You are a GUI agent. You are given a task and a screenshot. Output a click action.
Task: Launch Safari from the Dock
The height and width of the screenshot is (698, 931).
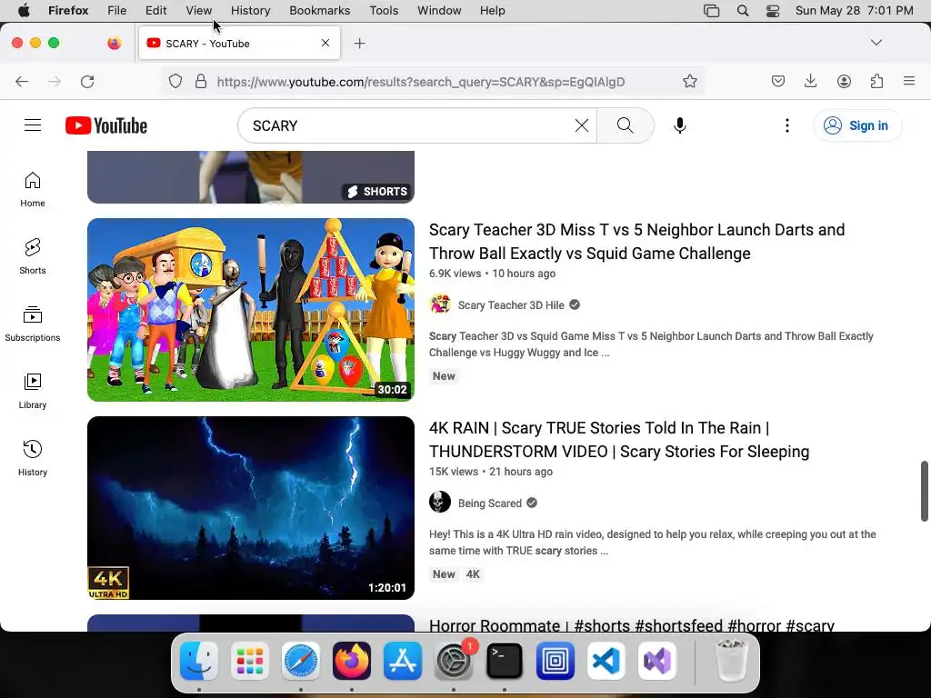(300, 661)
